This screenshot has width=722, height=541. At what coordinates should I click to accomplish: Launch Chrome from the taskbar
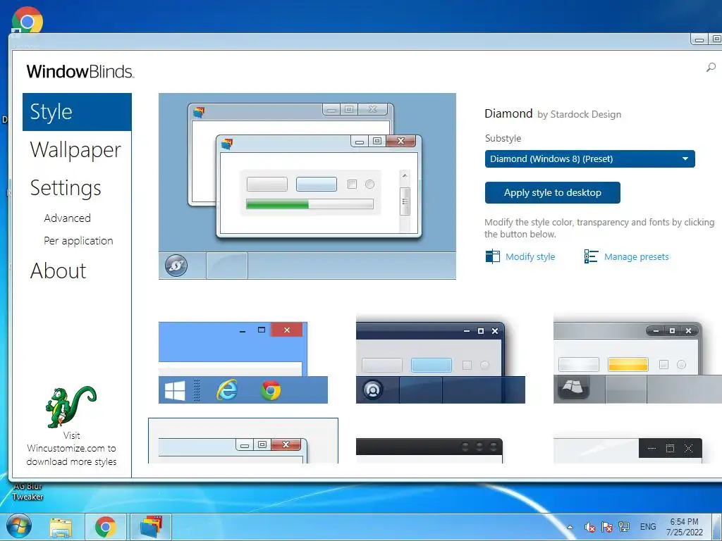point(106,527)
